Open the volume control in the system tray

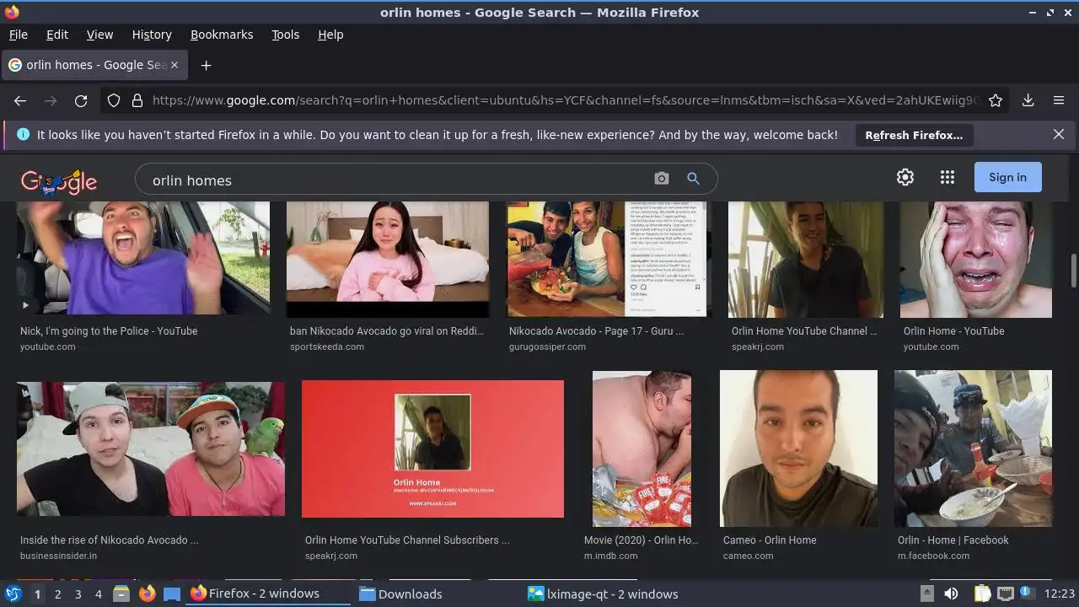(x=951, y=594)
